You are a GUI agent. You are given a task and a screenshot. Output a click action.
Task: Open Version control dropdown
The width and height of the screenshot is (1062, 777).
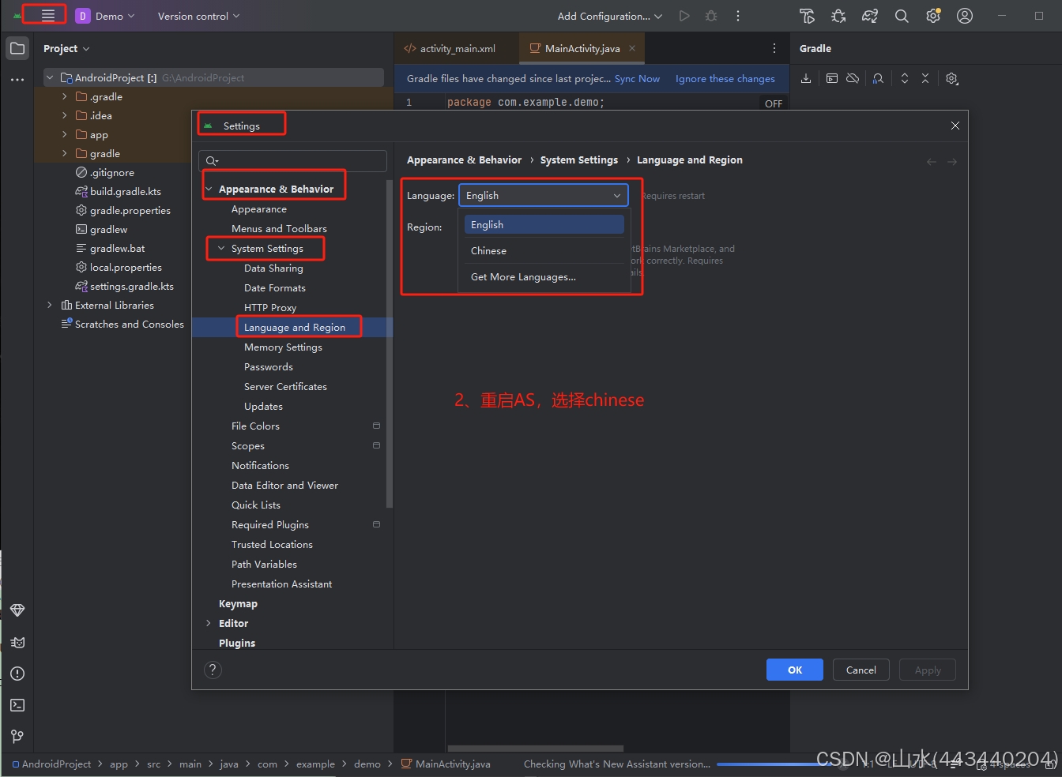198,16
